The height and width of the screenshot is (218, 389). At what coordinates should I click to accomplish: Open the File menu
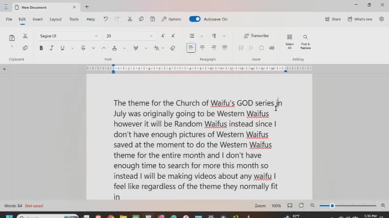coord(9,19)
